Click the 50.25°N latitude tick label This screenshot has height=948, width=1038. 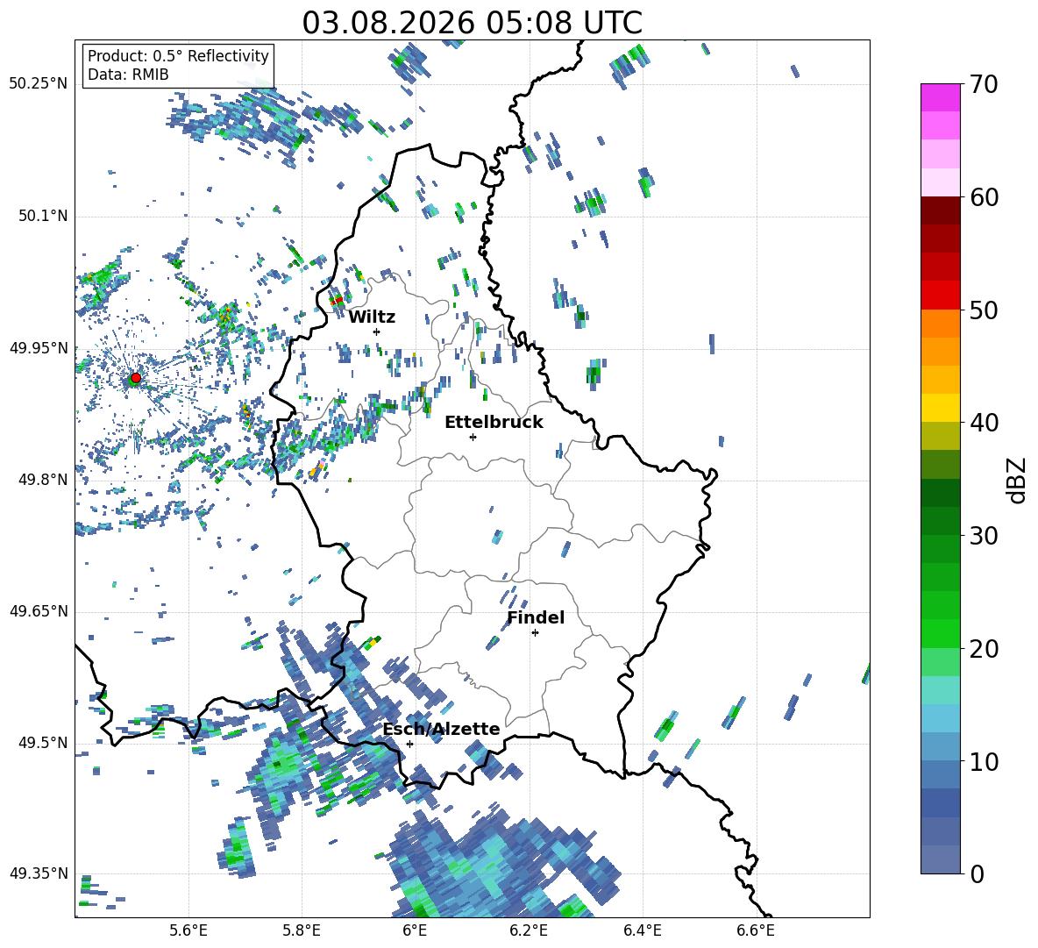(39, 84)
